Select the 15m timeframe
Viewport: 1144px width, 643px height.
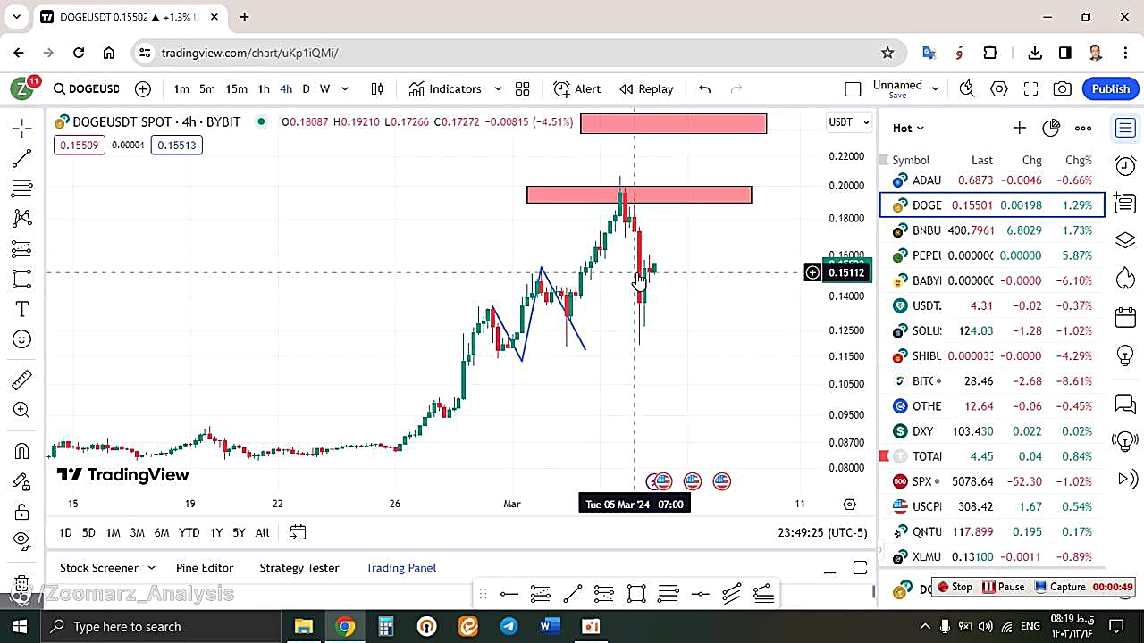point(236,88)
